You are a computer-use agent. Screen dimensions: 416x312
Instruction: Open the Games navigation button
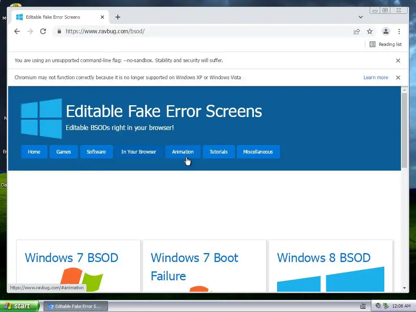[x=64, y=152]
